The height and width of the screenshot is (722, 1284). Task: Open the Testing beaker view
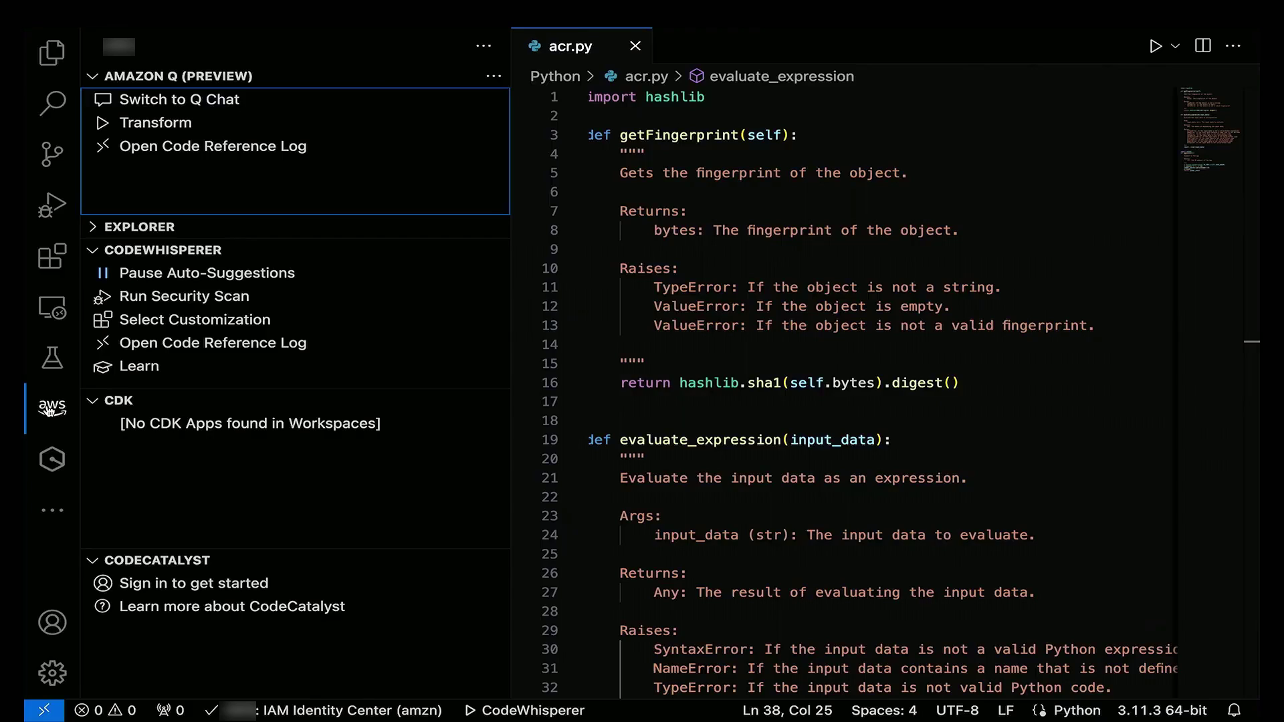point(51,358)
